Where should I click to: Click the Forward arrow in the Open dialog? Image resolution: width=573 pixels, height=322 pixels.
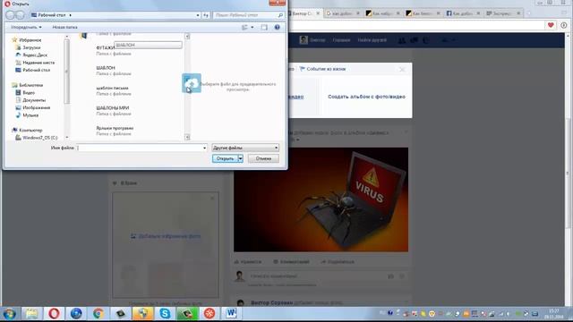click(20, 15)
